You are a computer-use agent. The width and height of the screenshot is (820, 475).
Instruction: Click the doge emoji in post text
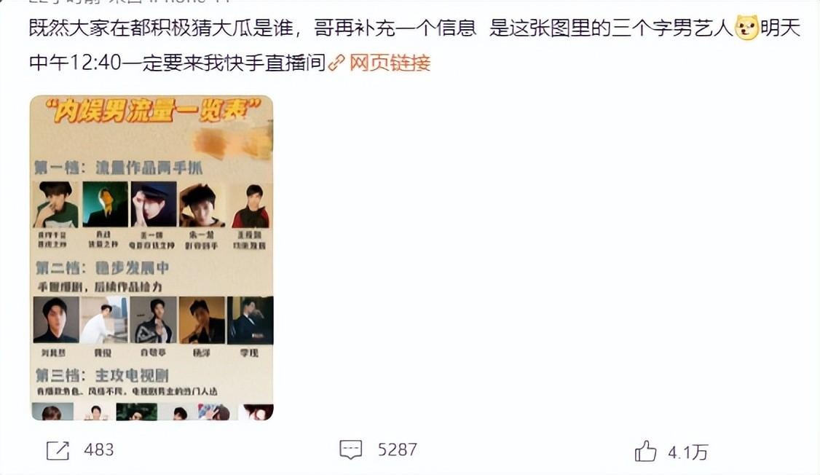click(x=746, y=28)
